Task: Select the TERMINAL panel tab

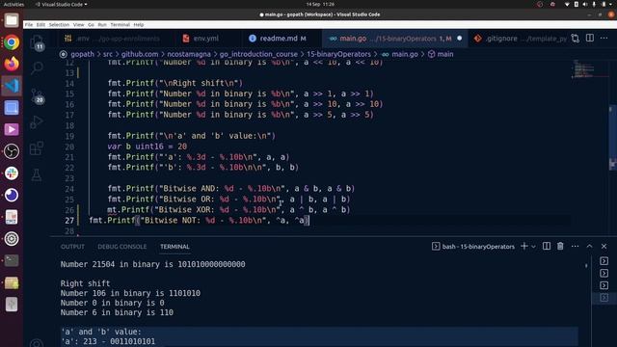Action: pyautogui.click(x=174, y=247)
